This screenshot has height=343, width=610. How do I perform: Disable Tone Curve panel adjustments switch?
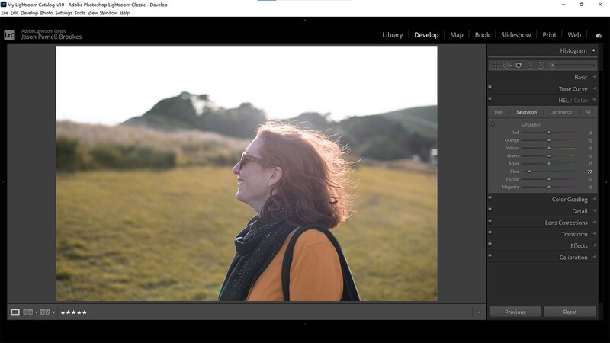click(490, 87)
